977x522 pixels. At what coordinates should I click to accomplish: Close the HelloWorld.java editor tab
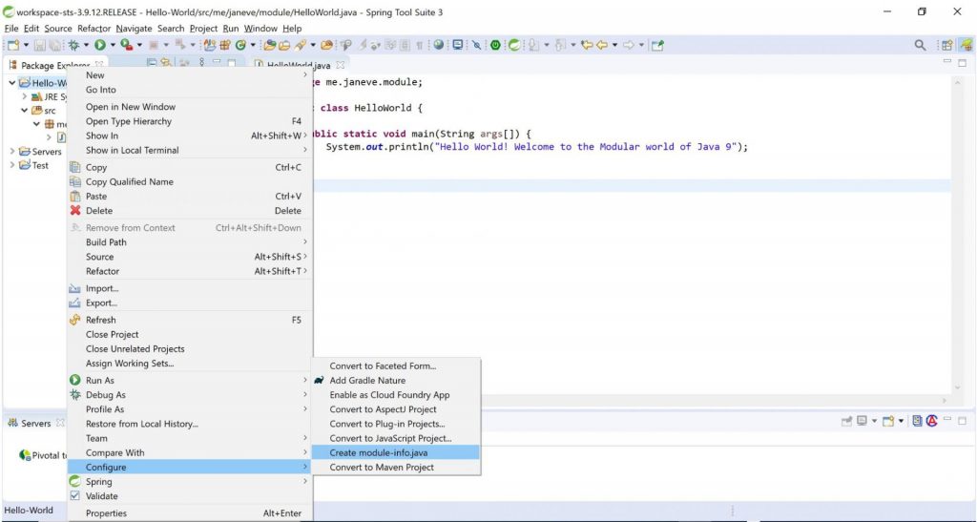coord(341,65)
